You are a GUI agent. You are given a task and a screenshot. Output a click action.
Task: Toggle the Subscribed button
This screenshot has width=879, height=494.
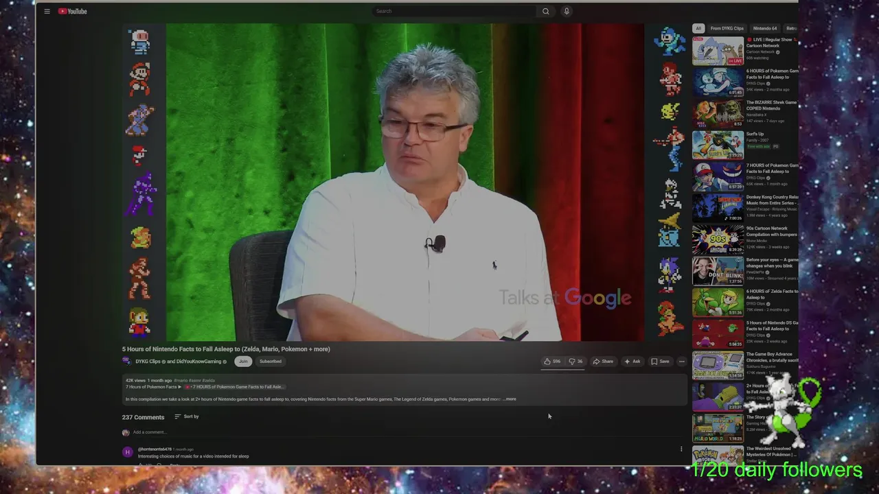pyautogui.click(x=270, y=362)
